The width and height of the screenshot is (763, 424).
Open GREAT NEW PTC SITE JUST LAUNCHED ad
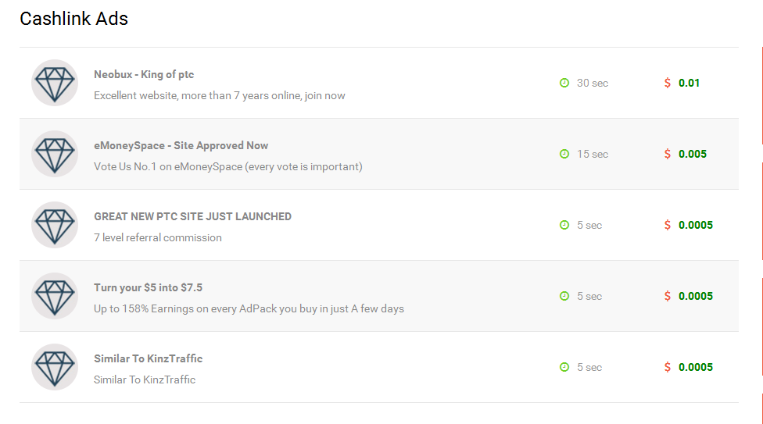(x=192, y=217)
